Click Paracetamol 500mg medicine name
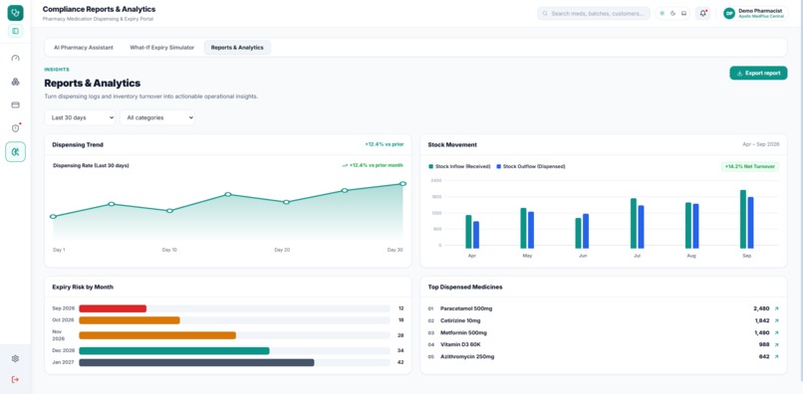The width and height of the screenshot is (803, 394). (466, 308)
